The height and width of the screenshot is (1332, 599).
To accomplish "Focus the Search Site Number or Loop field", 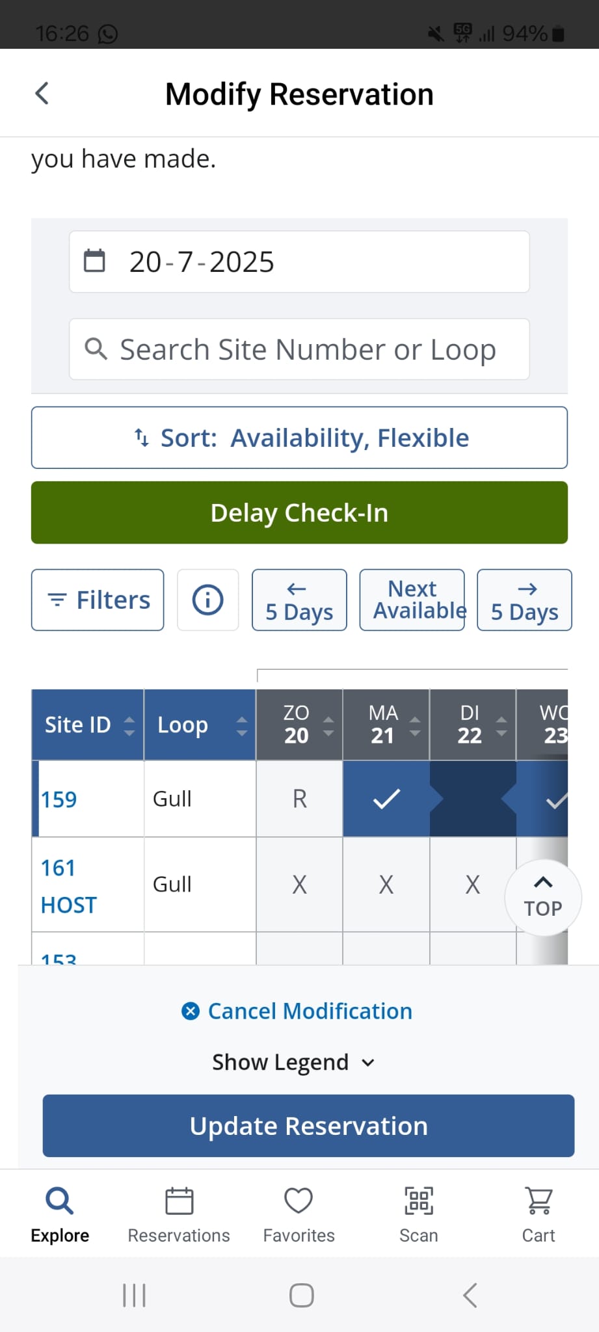I will (307, 349).
